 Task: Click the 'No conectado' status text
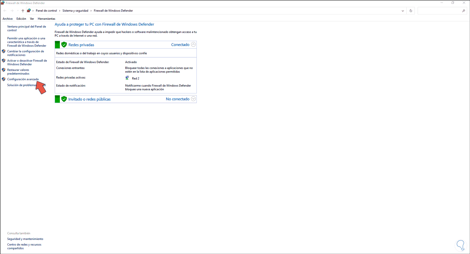[x=178, y=99]
